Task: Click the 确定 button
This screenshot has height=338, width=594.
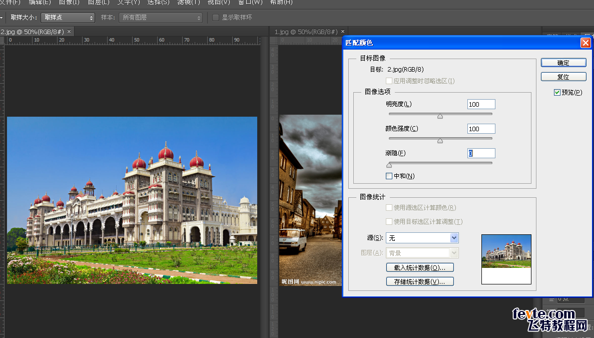Action: (563, 63)
